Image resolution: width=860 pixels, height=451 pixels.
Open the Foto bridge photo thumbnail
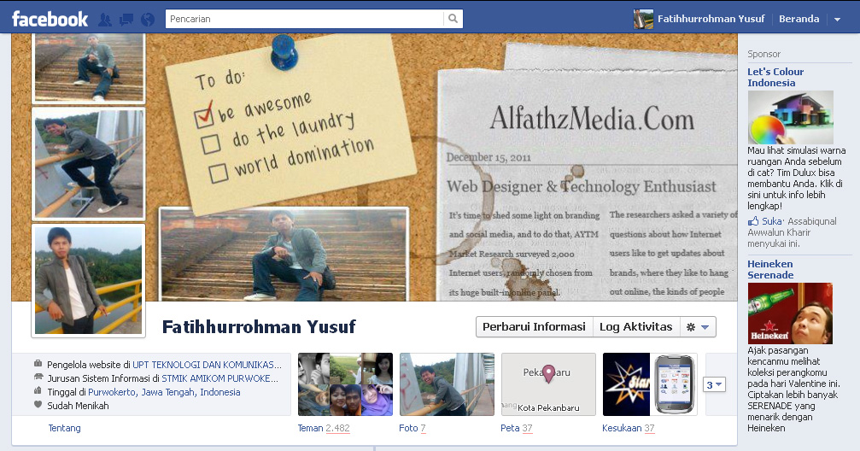[x=447, y=384]
